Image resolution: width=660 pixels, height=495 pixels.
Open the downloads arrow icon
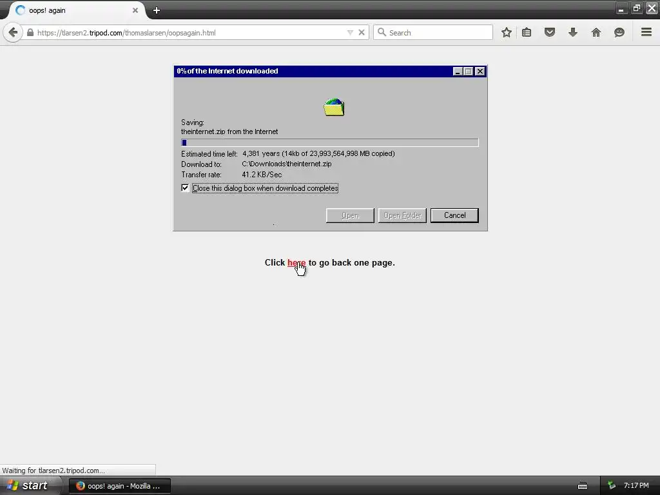tap(573, 32)
